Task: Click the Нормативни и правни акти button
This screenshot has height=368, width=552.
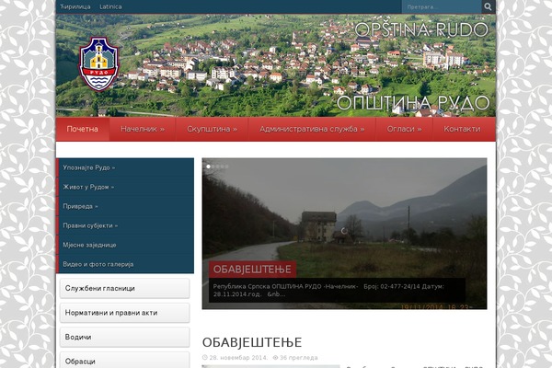Action: tap(124, 313)
